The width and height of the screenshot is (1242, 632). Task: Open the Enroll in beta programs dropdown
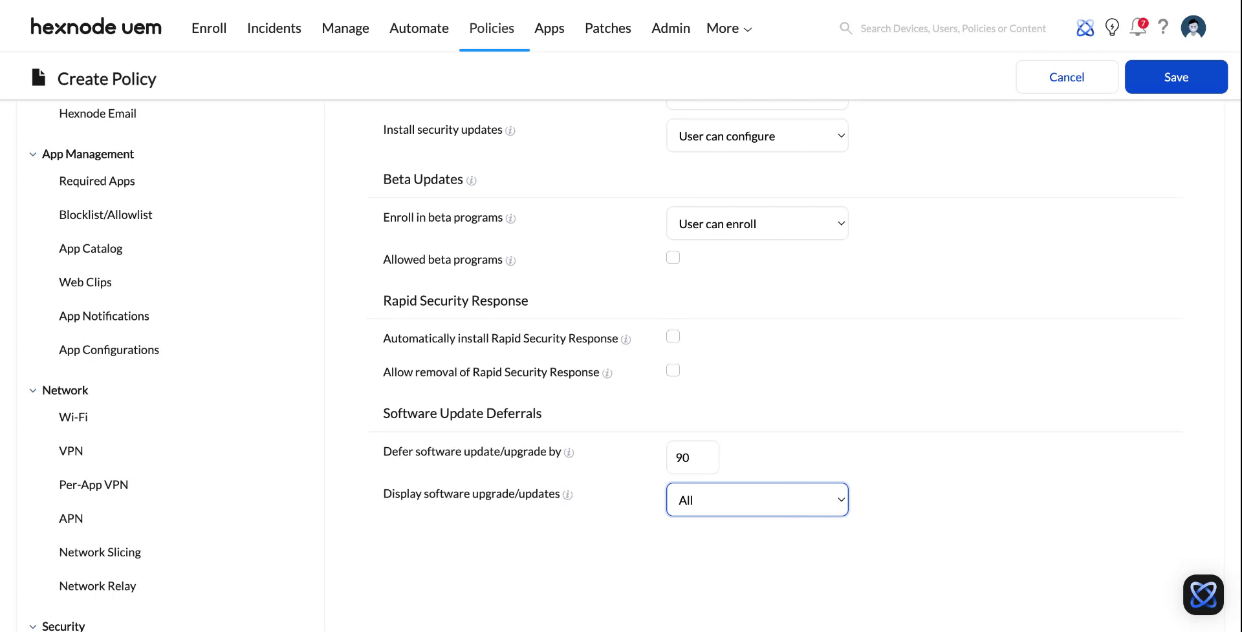(757, 223)
